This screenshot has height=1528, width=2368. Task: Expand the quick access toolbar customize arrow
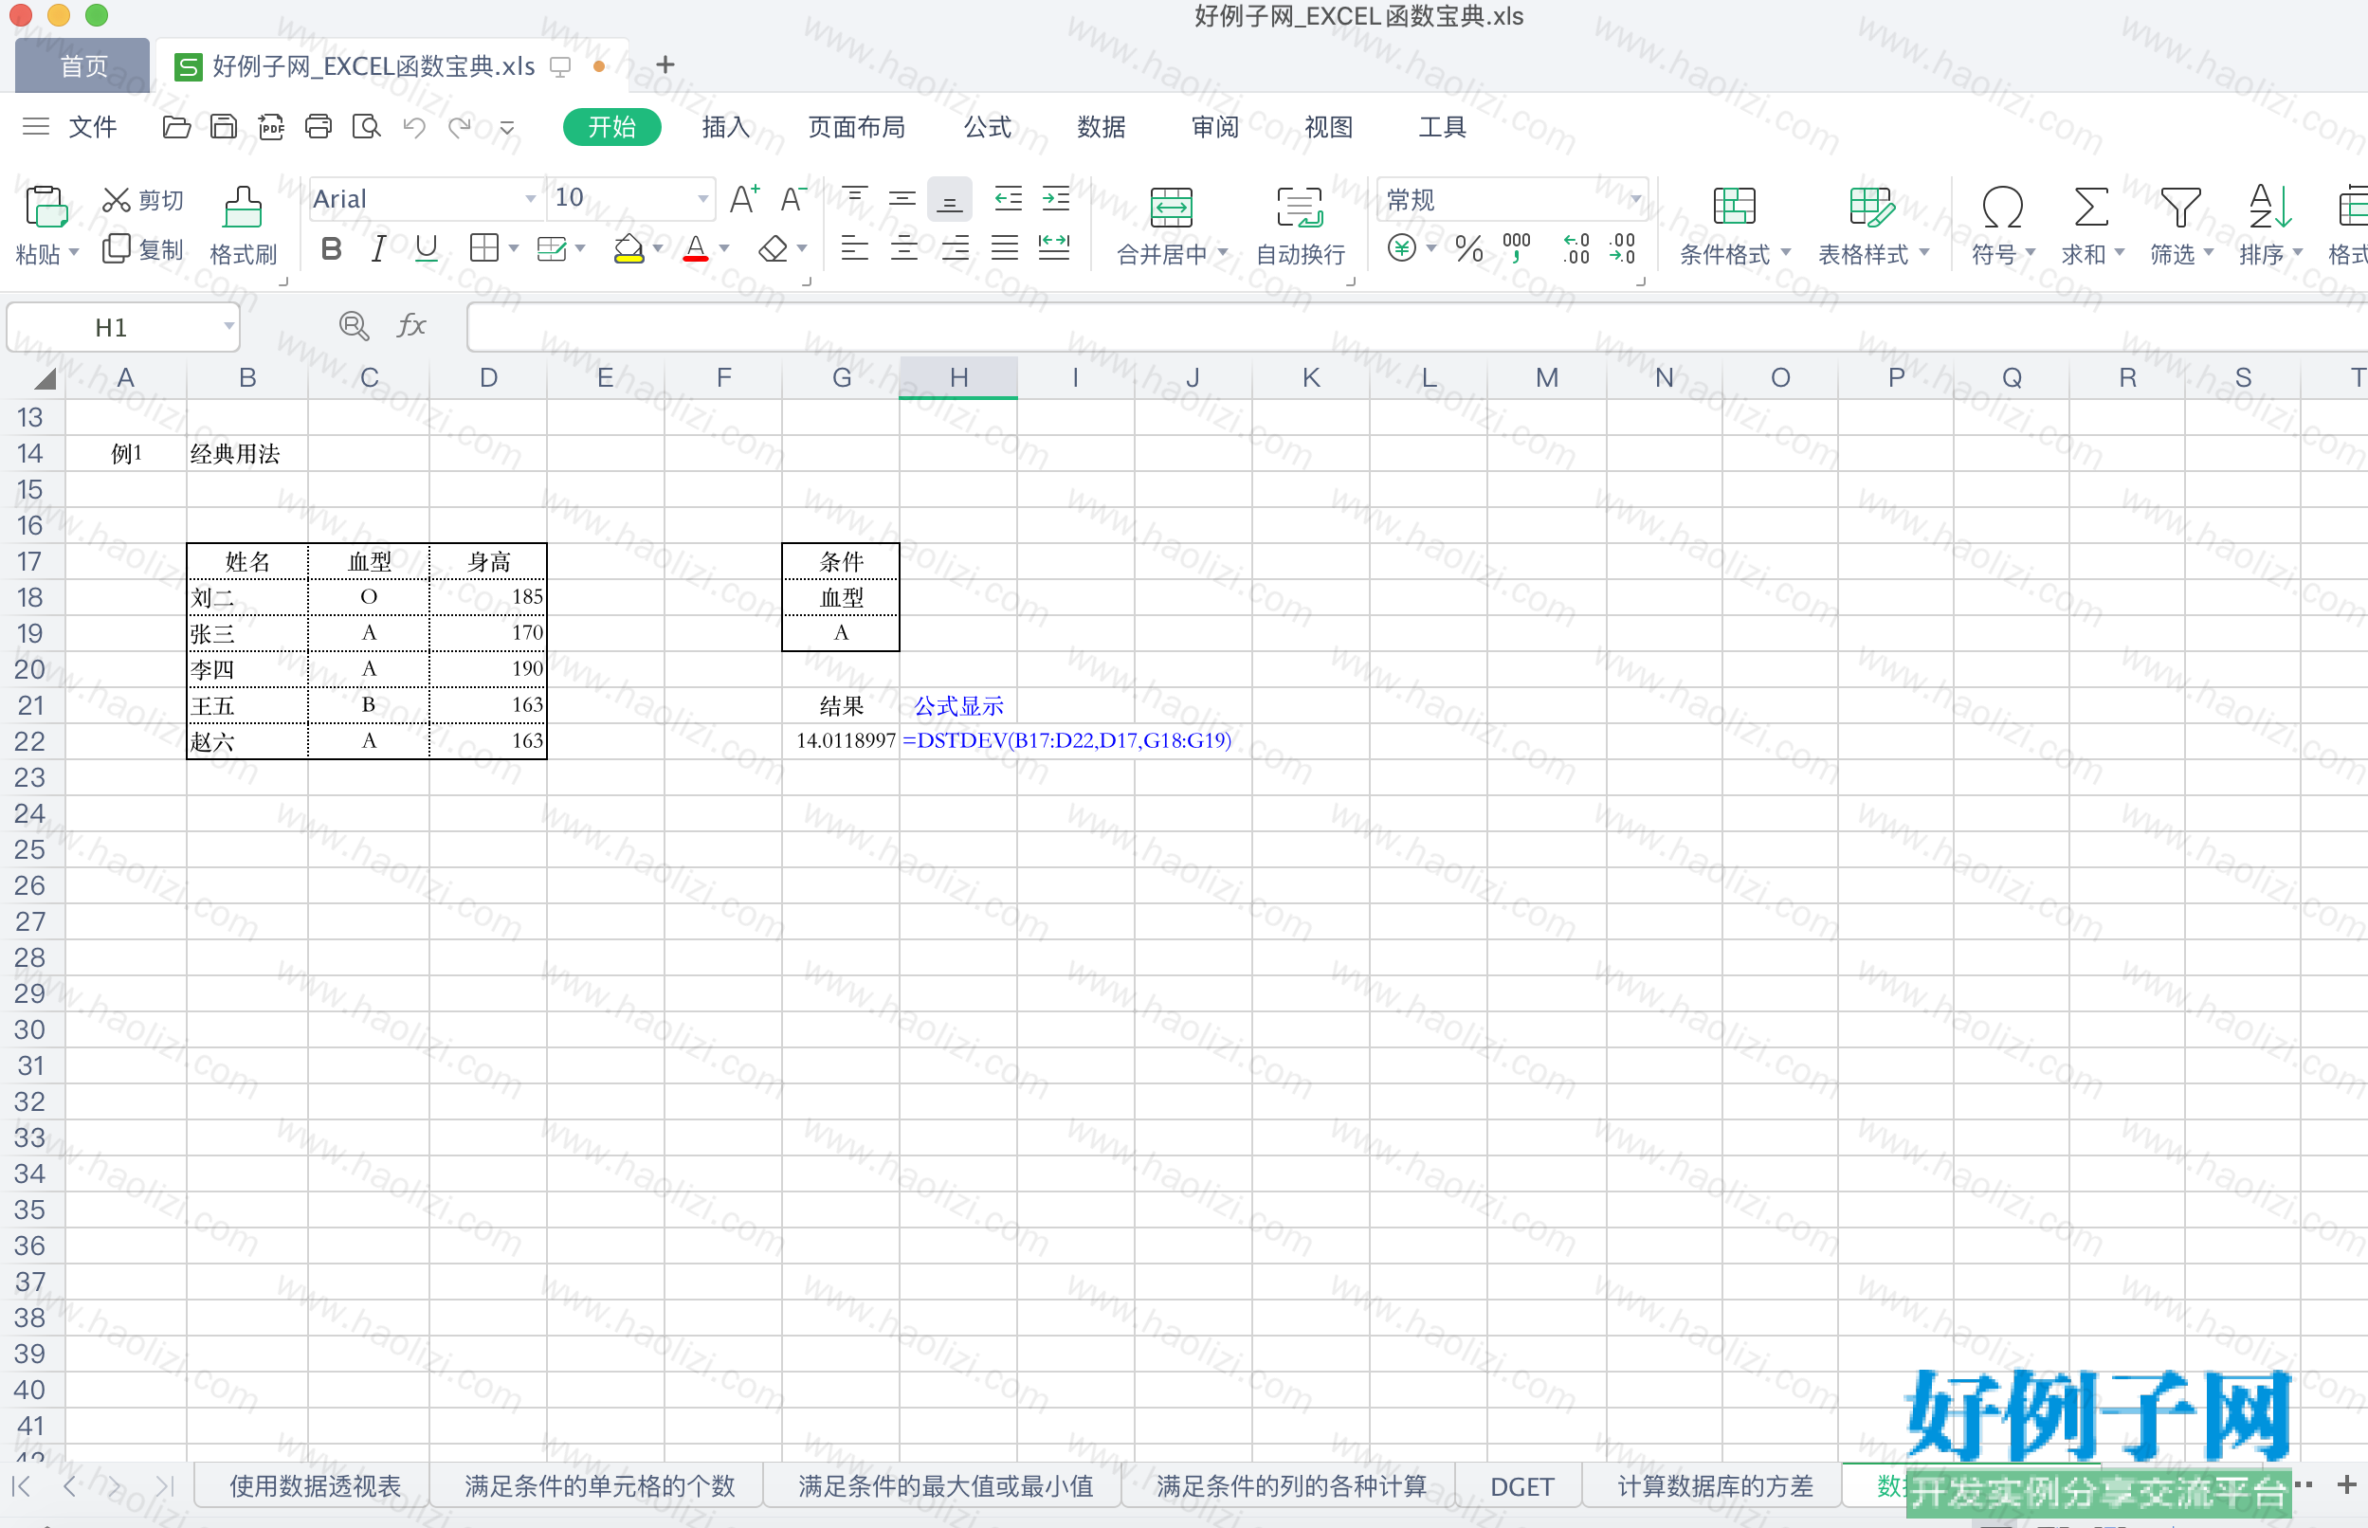pyautogui.click(x=507, y=127)
